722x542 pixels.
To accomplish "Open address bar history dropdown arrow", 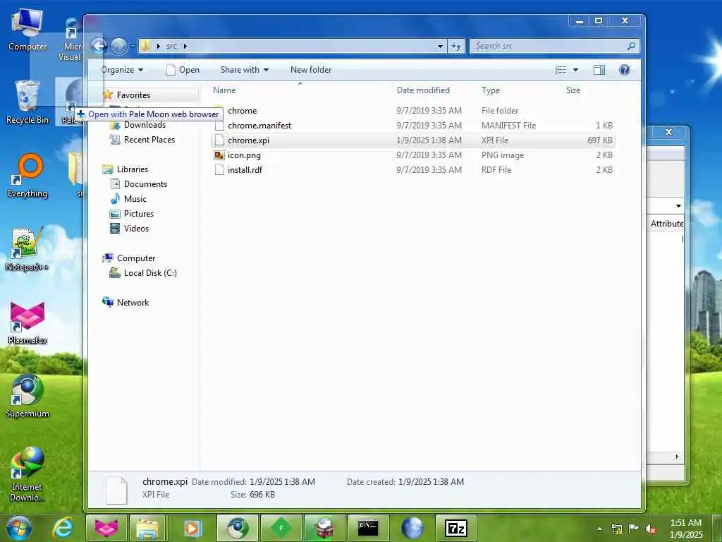I will (440, 46).
